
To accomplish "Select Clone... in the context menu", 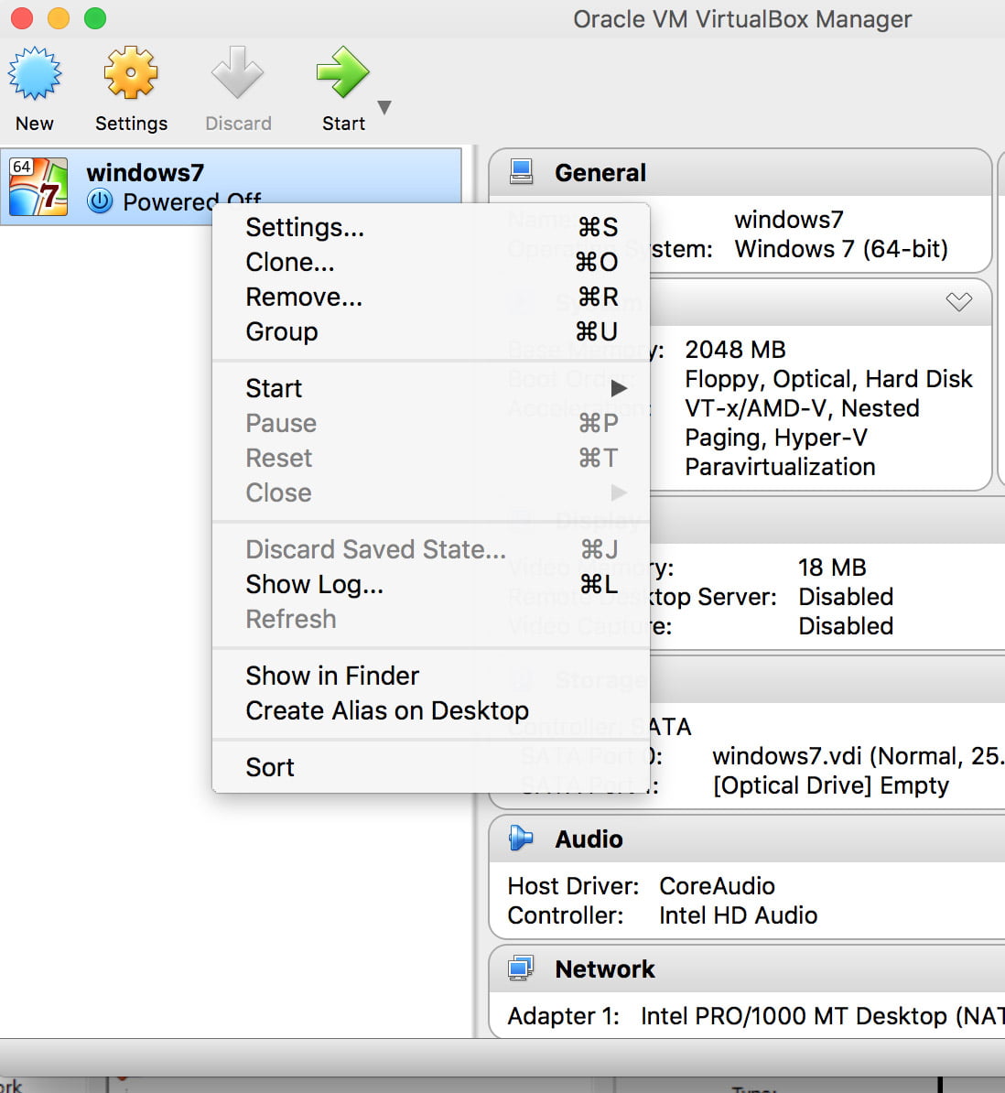I will tap(290, 262).
